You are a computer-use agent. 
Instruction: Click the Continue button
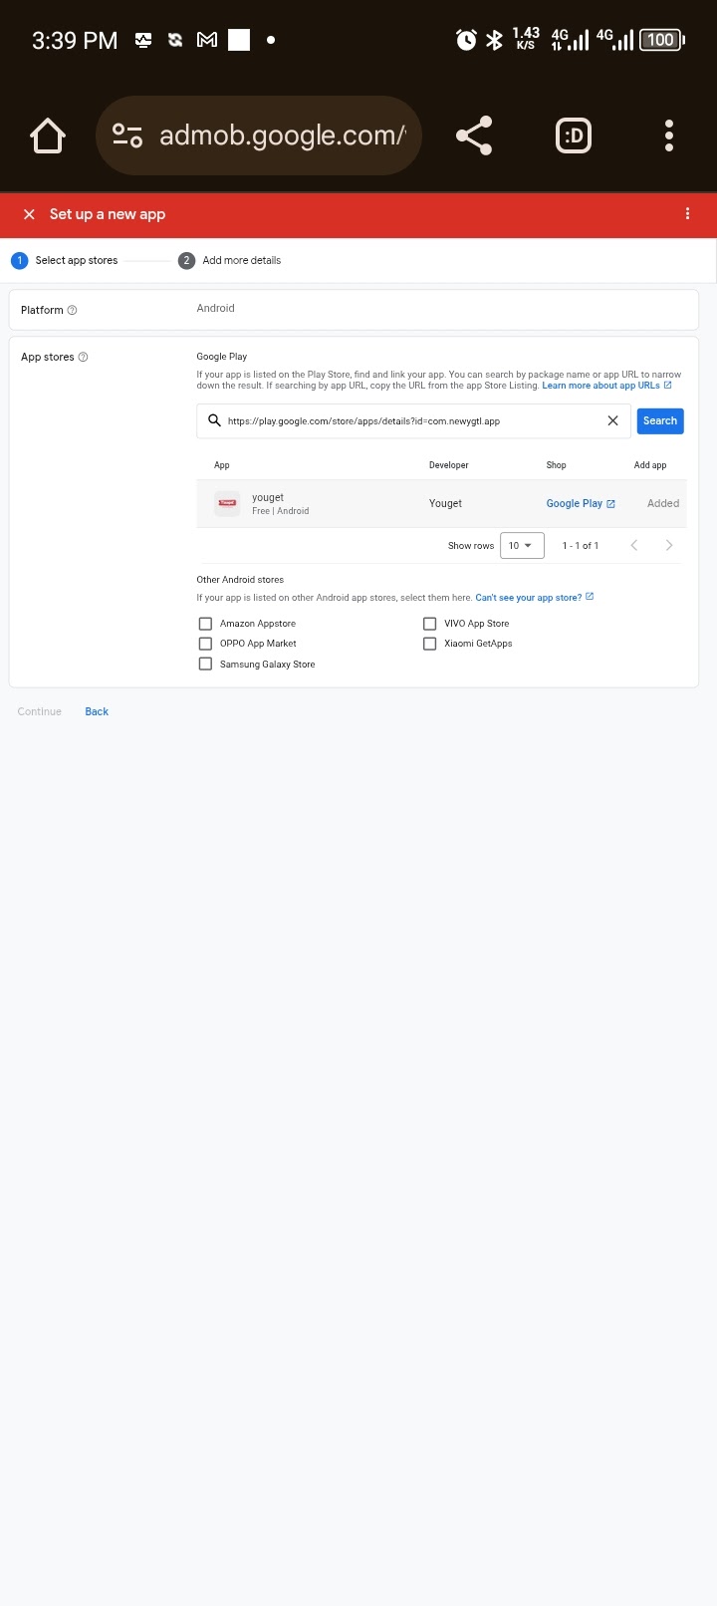(x=40, y=711)
